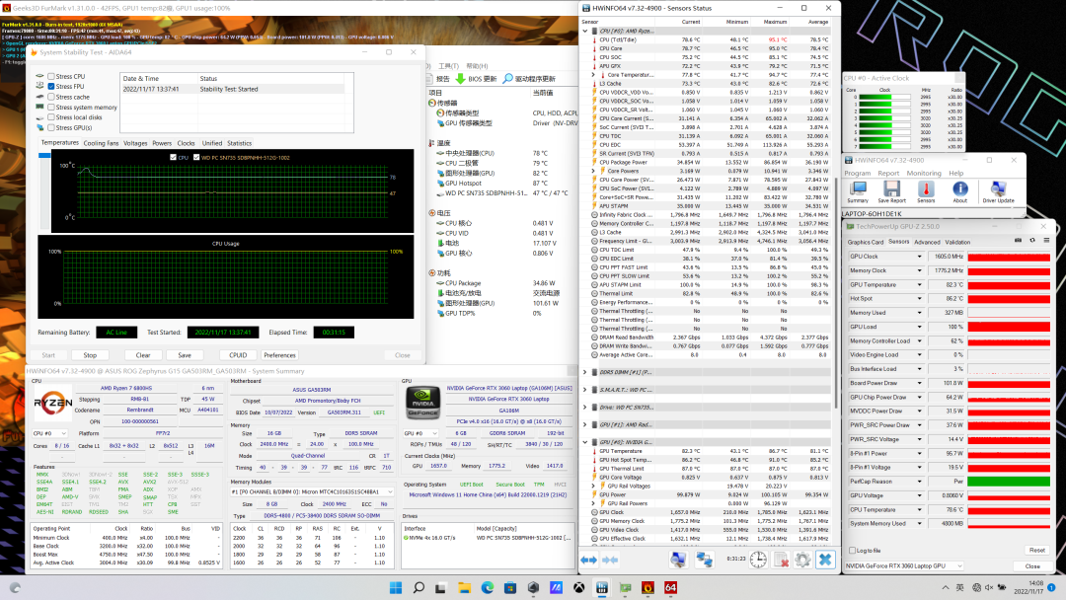The width and height of the screenshot is (1066, 600).
Task: Open FurMark from the Windows taskbar
Action: (648, 588)
